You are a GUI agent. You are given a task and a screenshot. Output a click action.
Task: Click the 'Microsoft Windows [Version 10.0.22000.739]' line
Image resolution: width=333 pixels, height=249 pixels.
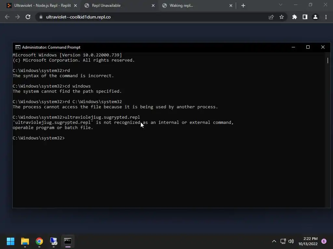(67, 55)
